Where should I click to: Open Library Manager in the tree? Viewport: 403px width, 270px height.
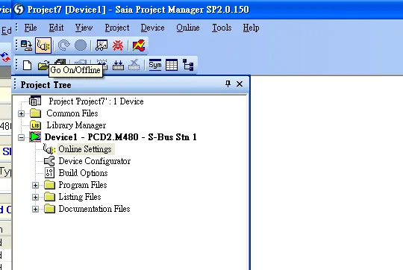click(x=76, y=125)
